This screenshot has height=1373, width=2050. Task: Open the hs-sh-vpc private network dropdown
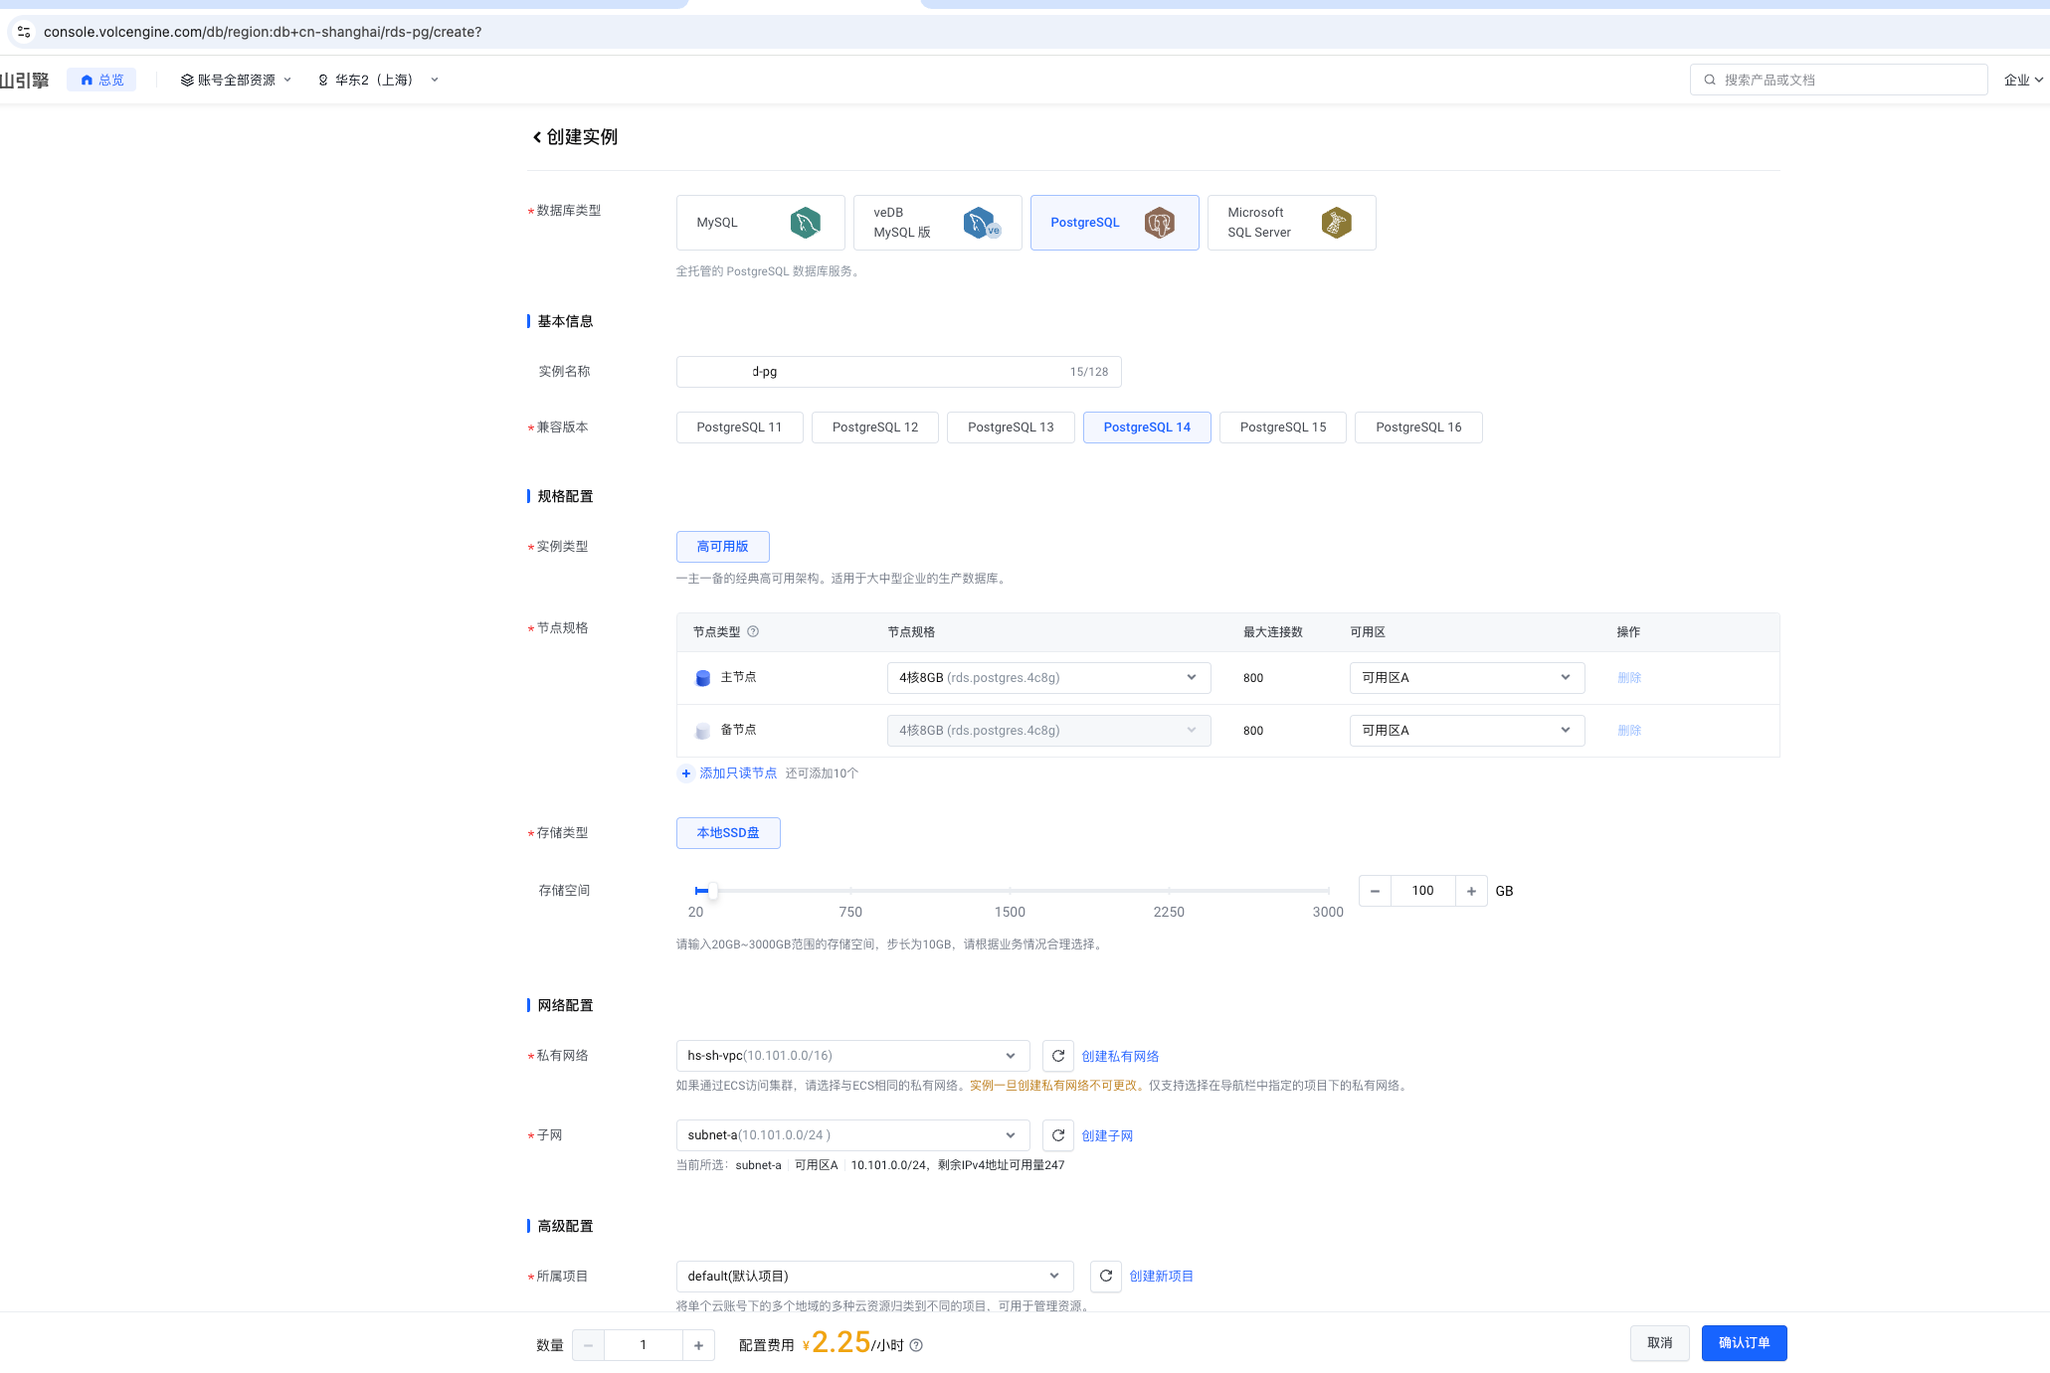[x=851, y=1056]
